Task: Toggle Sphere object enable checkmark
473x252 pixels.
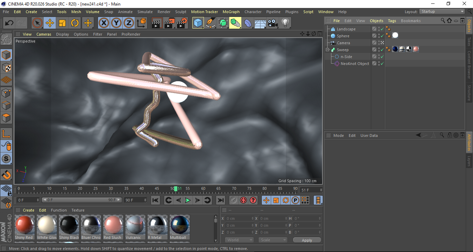Action: tap(382, 36)
